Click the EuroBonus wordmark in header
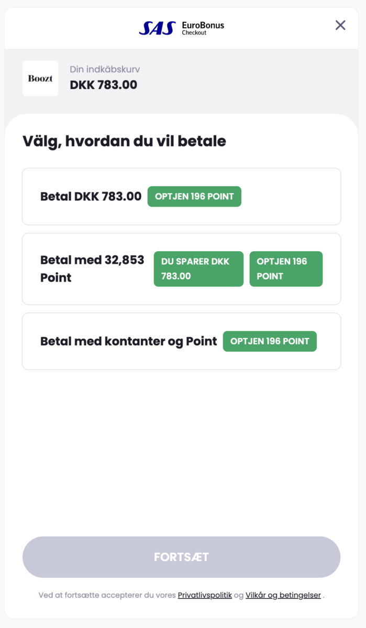Image resolution: width=366 pixels, height=628 pixels. coord(203,25)
